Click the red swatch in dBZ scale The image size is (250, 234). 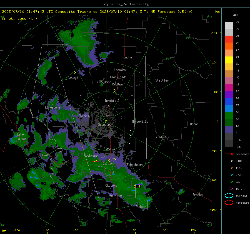pyautogui.click(x=229, y=39)
